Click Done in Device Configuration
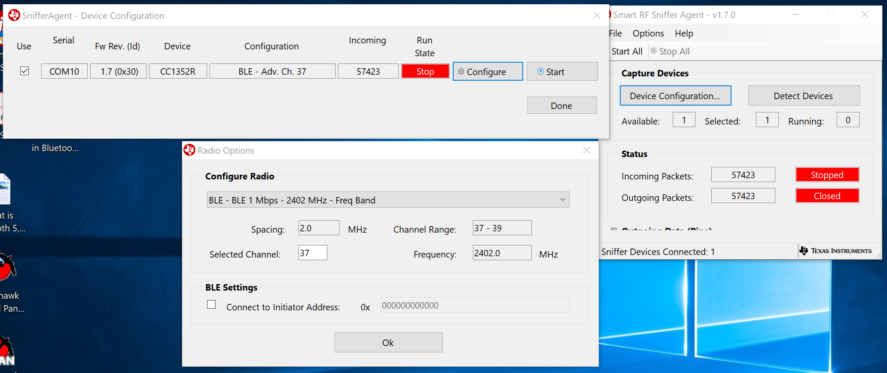887x373 pixels. (562, 106)
